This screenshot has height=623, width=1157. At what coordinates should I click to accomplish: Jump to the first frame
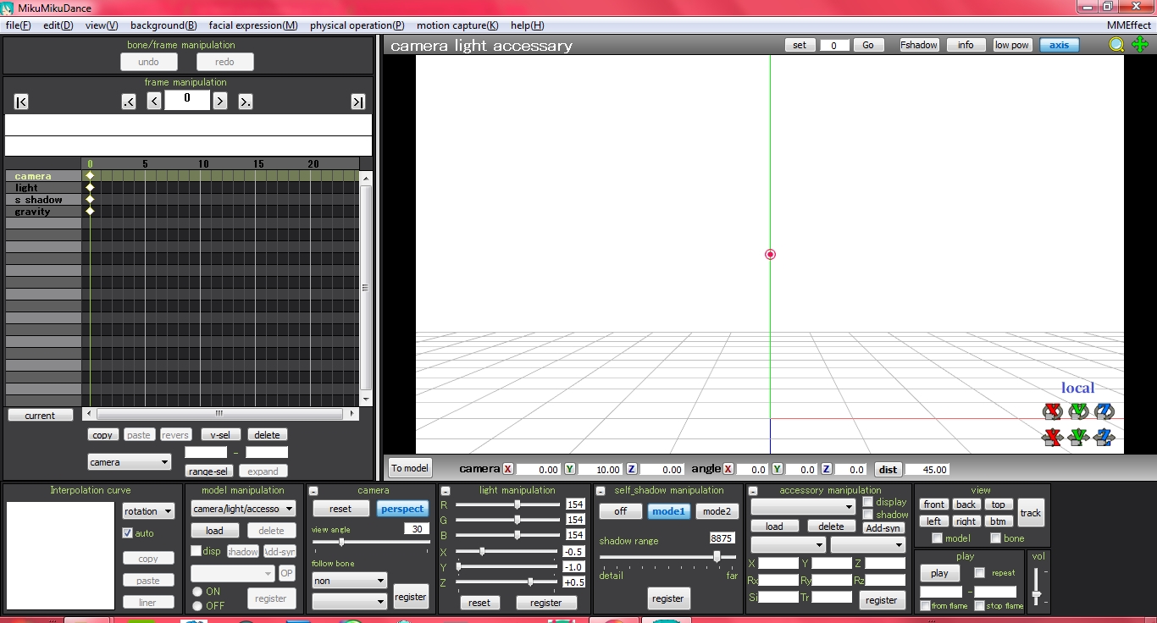tap(21, 102)
